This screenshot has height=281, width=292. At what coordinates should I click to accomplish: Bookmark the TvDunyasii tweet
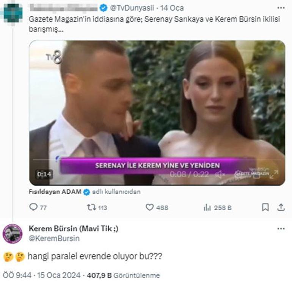coord(265,207)
